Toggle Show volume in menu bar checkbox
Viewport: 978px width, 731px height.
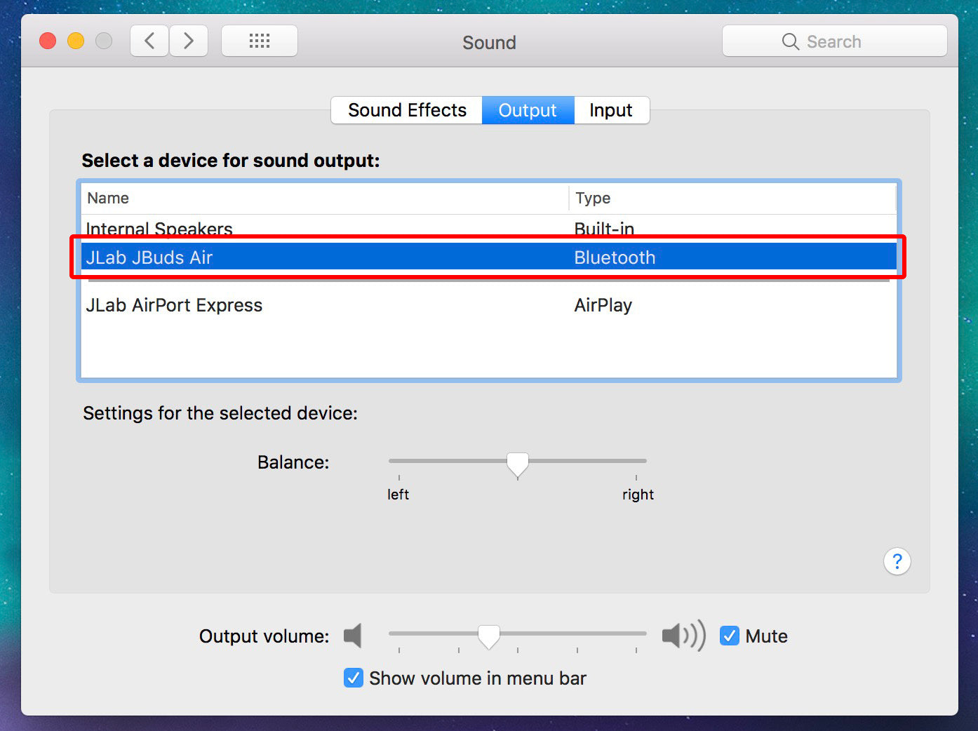354,678
